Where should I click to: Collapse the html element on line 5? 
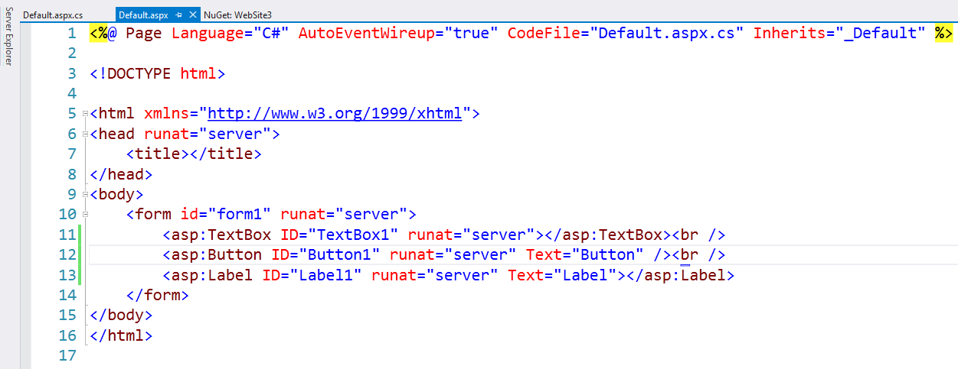tap(84, 114)
